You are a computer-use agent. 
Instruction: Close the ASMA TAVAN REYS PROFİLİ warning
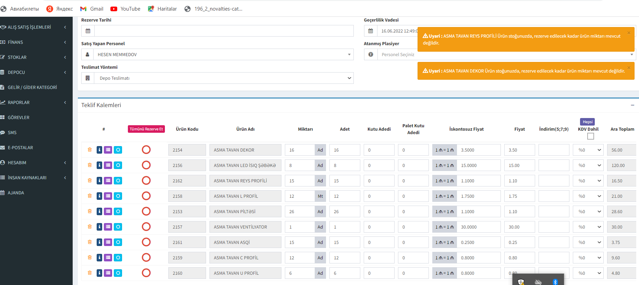pyautogui.click(x=629, y=33)
